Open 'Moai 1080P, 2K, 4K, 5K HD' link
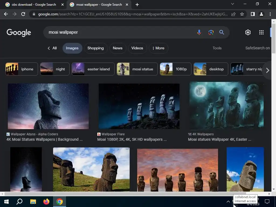This screenshot has height=207, width=276. [x=132, y=139]
